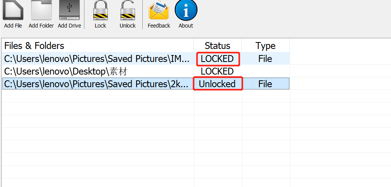Click the Type column header
The height and width of the screenshot is (187, 391).
pos(265,46)
